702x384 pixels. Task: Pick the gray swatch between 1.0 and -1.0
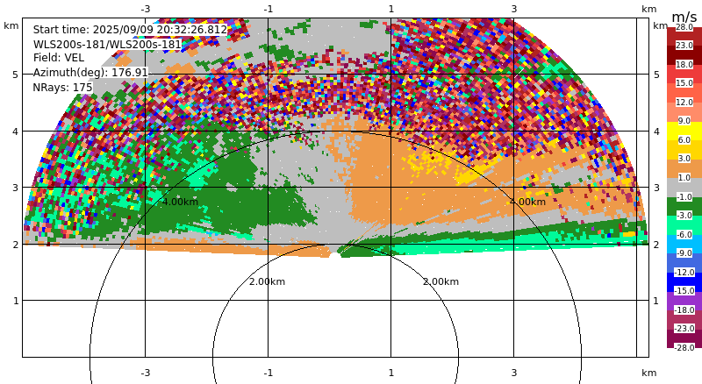[x=684, y=187]
